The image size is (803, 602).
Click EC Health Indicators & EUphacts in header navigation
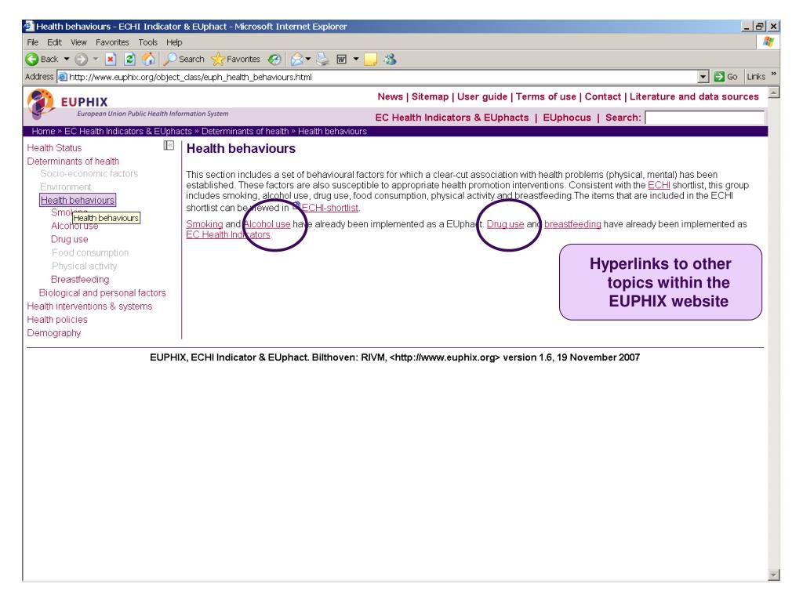click(x=452, y=118)
